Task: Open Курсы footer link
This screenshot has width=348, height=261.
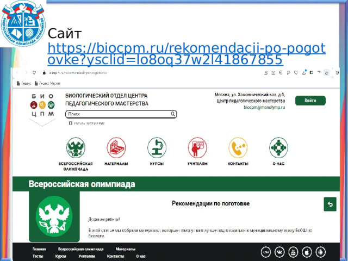Action: (x=60, y=256)
